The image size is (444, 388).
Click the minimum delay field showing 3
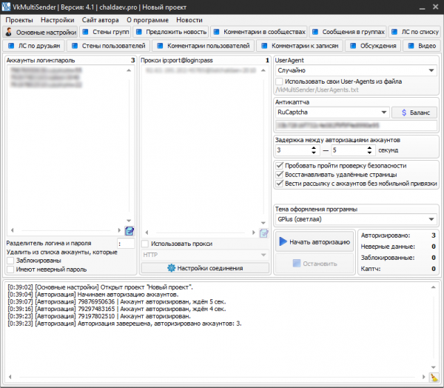[293, 150]
